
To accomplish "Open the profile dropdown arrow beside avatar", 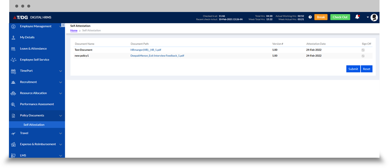I will tap(368, 17).
